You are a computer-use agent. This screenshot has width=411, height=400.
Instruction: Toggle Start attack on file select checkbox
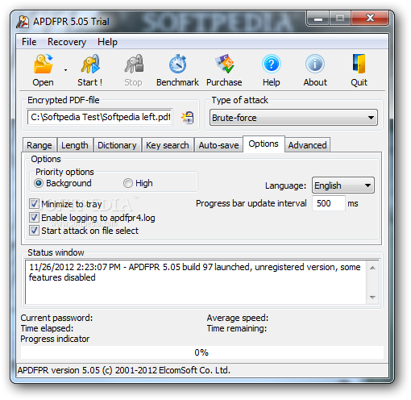(x=34, y=231)
